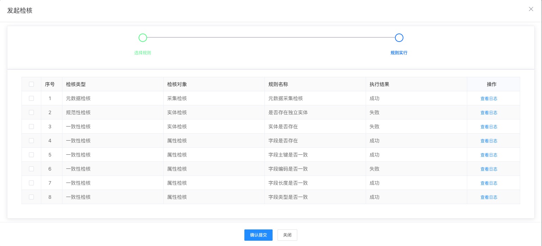
Task: Select the header checkbox to select all rows
Action: pyautogui.click(x=31, y=84)
